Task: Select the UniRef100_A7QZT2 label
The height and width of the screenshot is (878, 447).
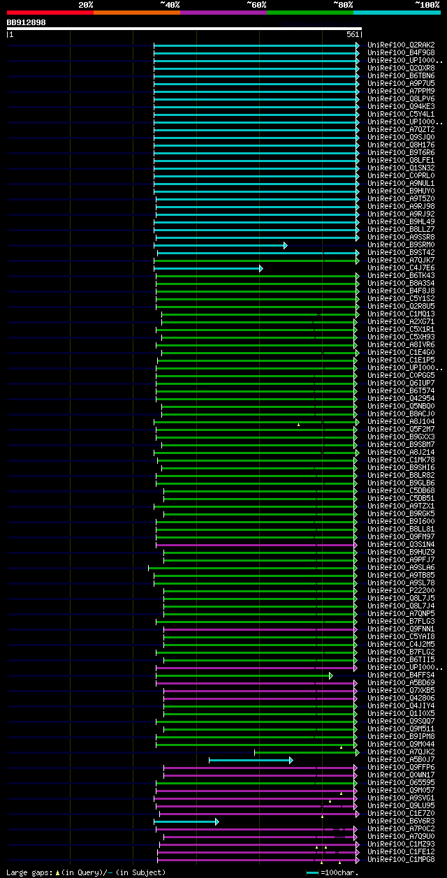Action: [x=401, y=129]
